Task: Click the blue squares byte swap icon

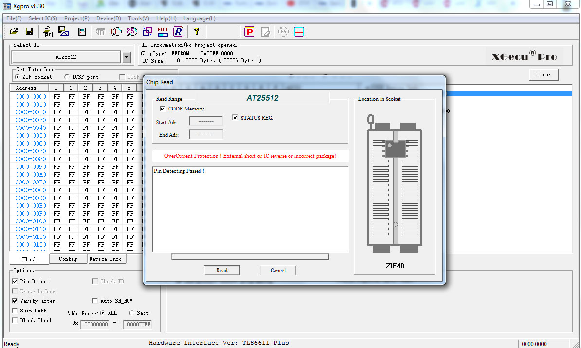Action: (x=147, y=32)
